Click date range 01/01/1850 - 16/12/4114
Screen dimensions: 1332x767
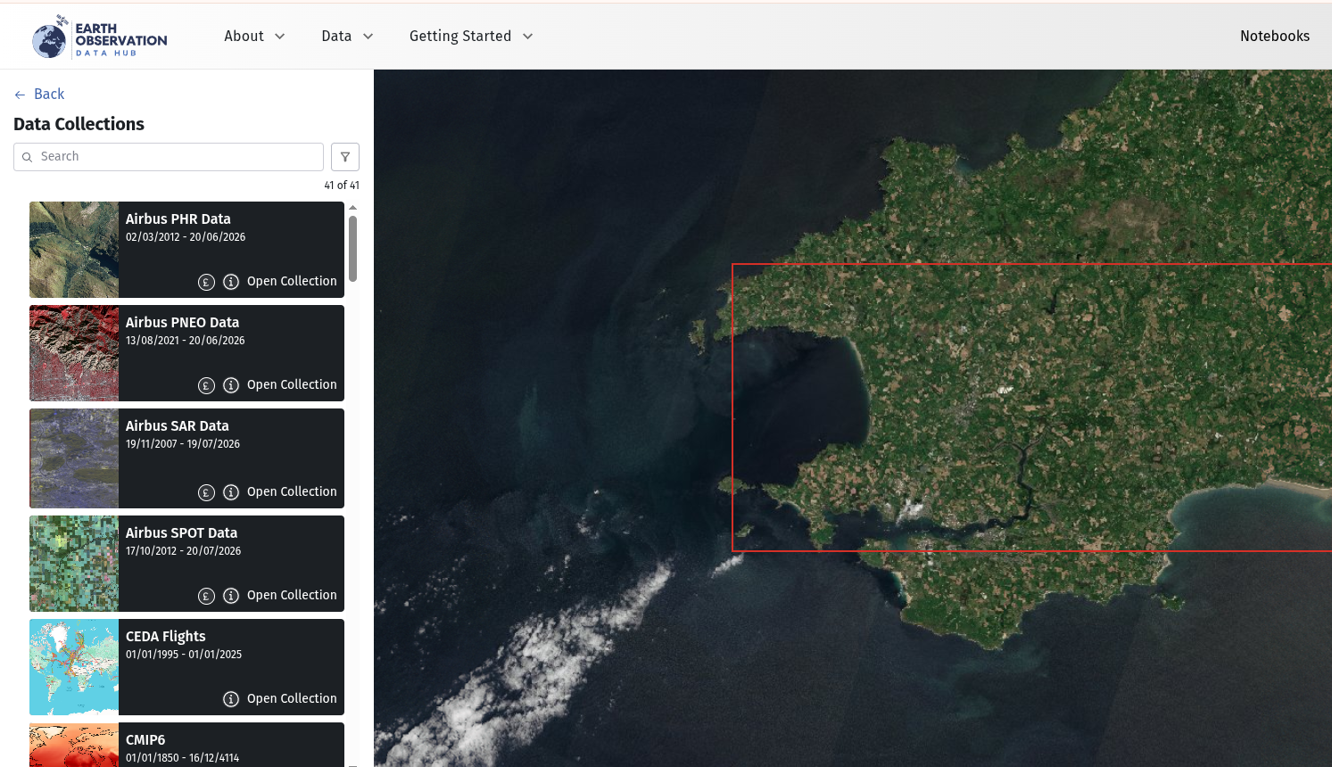pyautogui.click(x=183, y=758)
